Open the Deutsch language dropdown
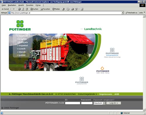Image resolution: width=146 pixels, height=115 pixels. pyautogui.click(x=100, y=103)
